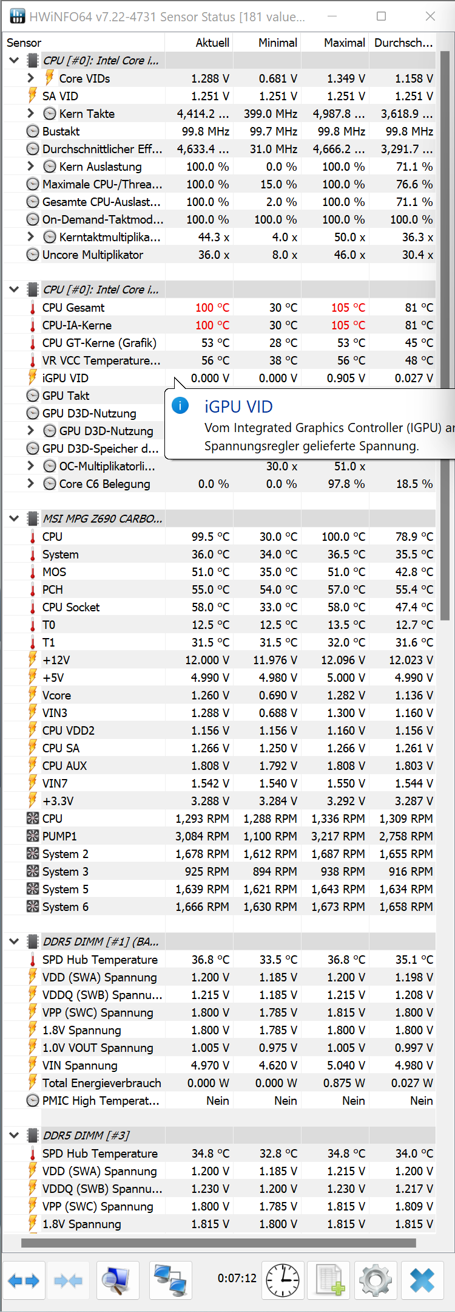Click the expand columns blue arrows button
The image size is (455, 1312).
tap(24, 1280)
